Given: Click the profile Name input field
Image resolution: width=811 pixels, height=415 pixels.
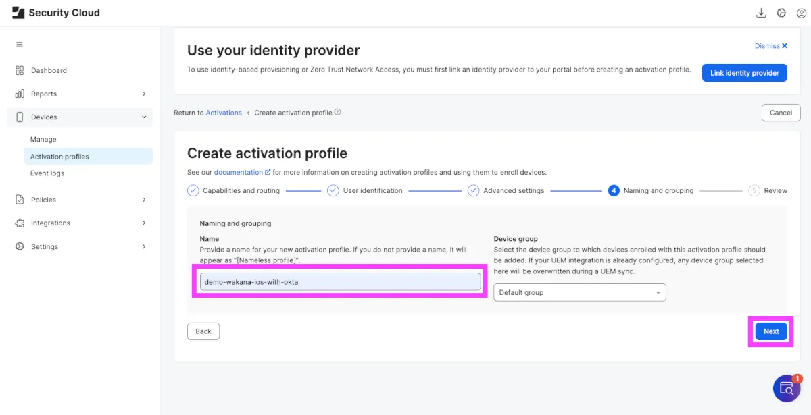Looking at the screenshot, I should click(340, 281).
